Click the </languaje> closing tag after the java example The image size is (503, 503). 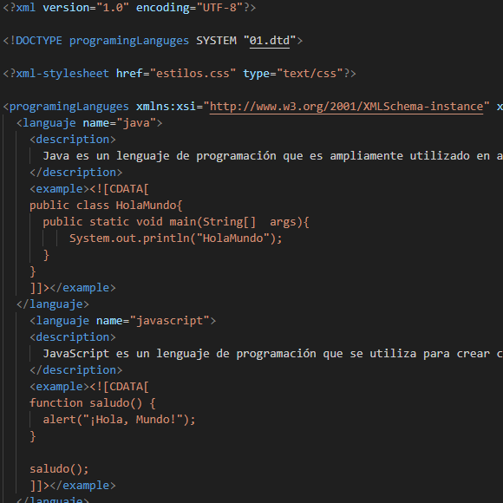pos(53,304)
